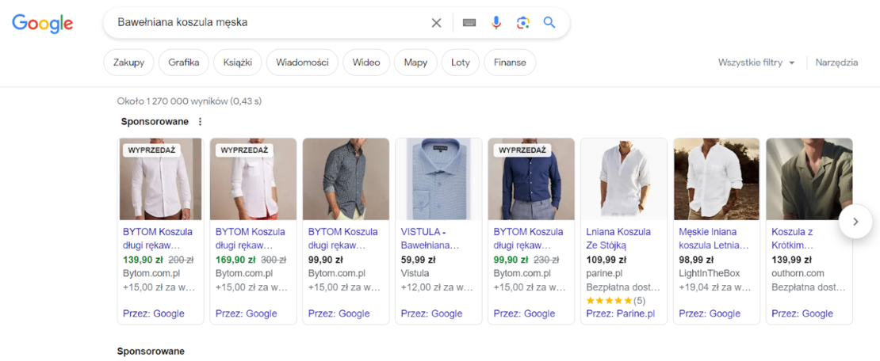Start voice search with microphone icon
This screenshot has height=361, width=880.
496,23
